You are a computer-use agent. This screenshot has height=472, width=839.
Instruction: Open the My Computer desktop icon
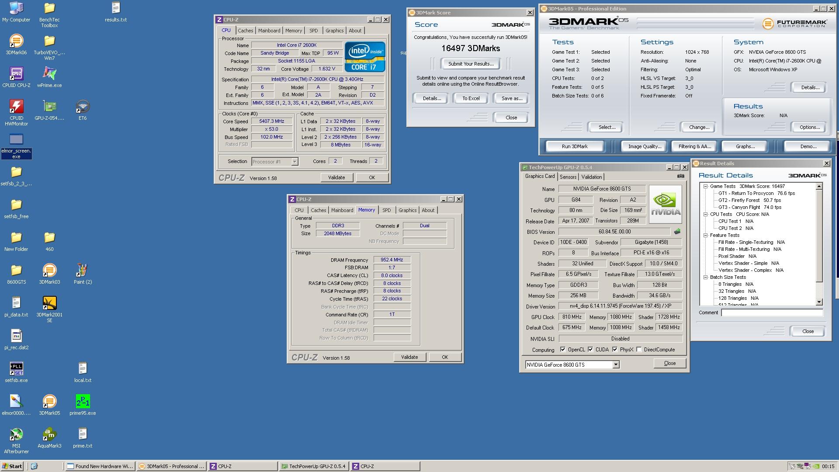16,12
